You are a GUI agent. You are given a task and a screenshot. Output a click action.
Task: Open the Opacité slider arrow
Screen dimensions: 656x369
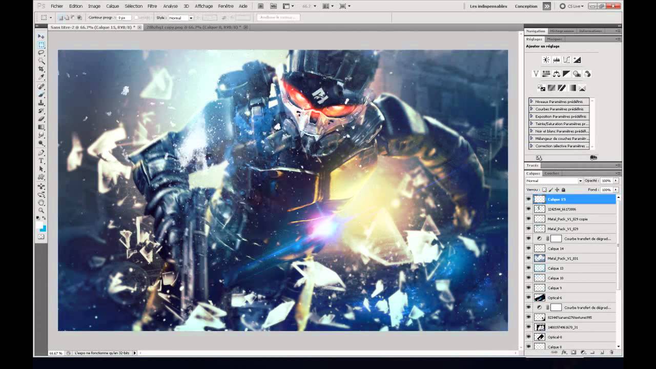click(x=616, y=181)
